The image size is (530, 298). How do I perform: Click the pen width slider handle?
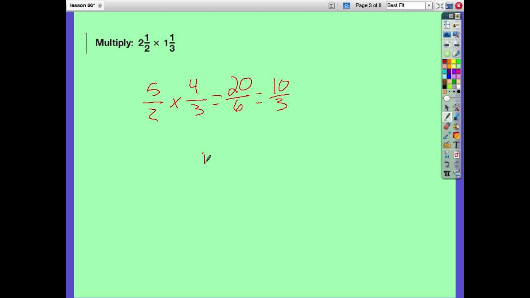(x=447, y=99)
